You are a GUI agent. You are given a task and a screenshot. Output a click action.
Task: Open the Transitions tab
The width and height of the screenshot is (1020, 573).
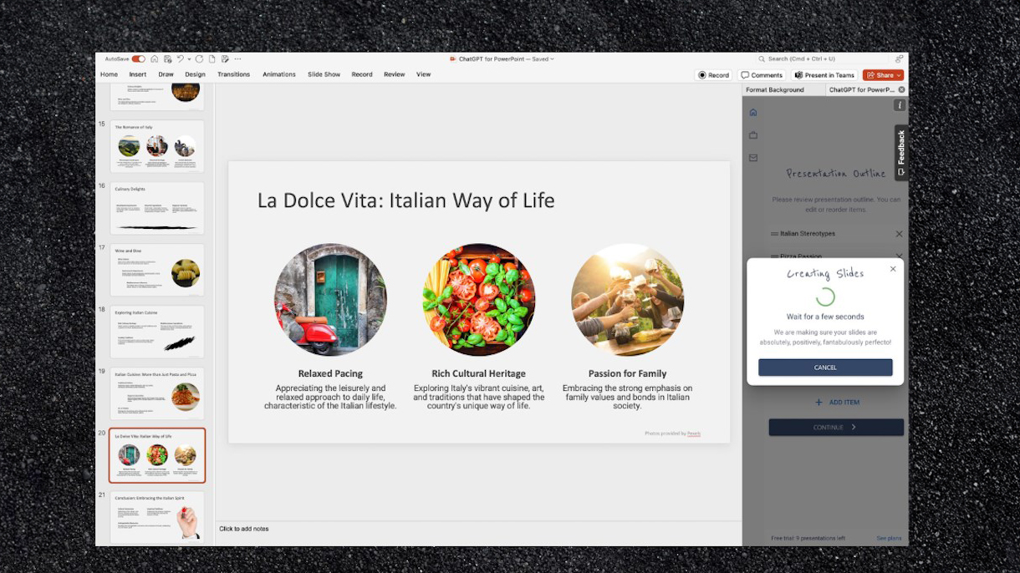(233, 74)
